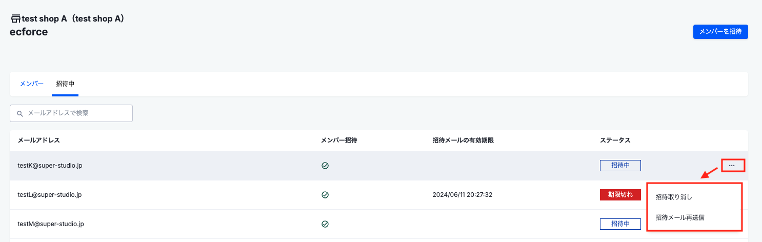Choose 招待取り消し from the popup menu

click(x=674, y=197)
